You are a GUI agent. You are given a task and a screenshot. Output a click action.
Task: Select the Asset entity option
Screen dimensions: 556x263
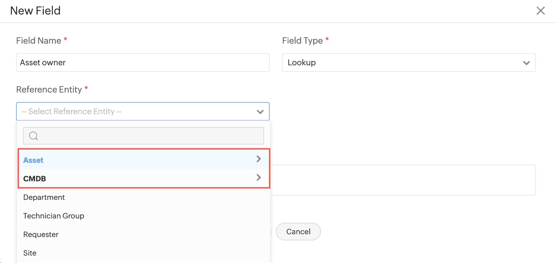33,160
